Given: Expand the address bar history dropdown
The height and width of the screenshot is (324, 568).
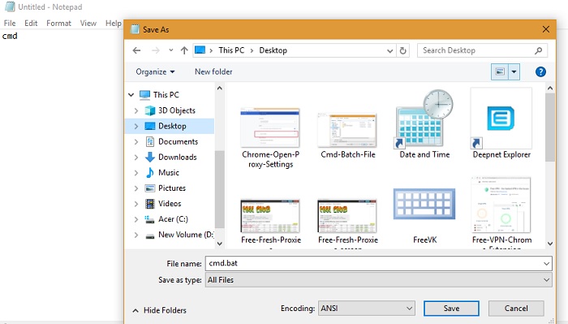Looking at the screenshot, I should click(389, 50).
